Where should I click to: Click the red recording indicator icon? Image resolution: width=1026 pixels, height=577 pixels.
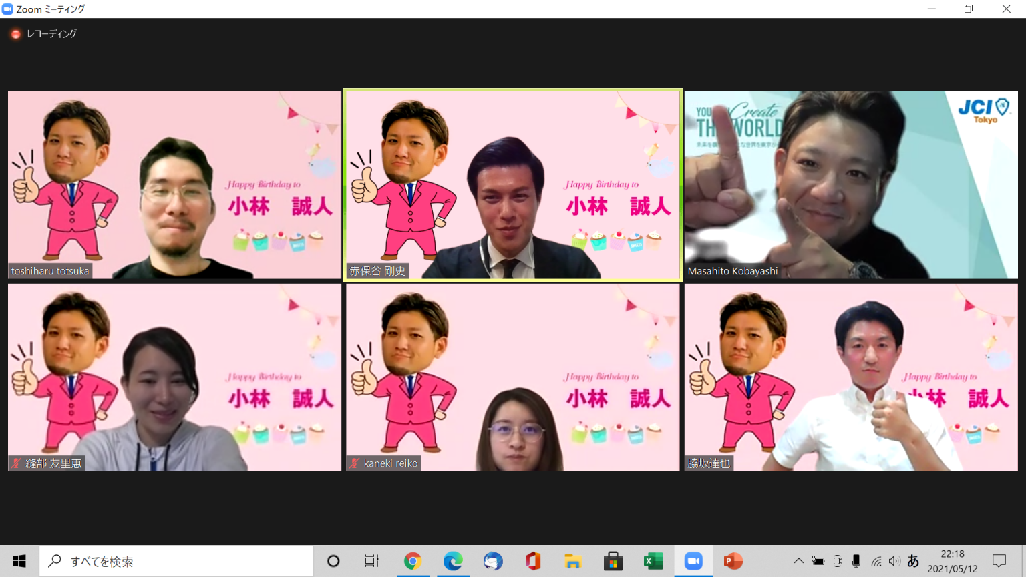[15, 34]
